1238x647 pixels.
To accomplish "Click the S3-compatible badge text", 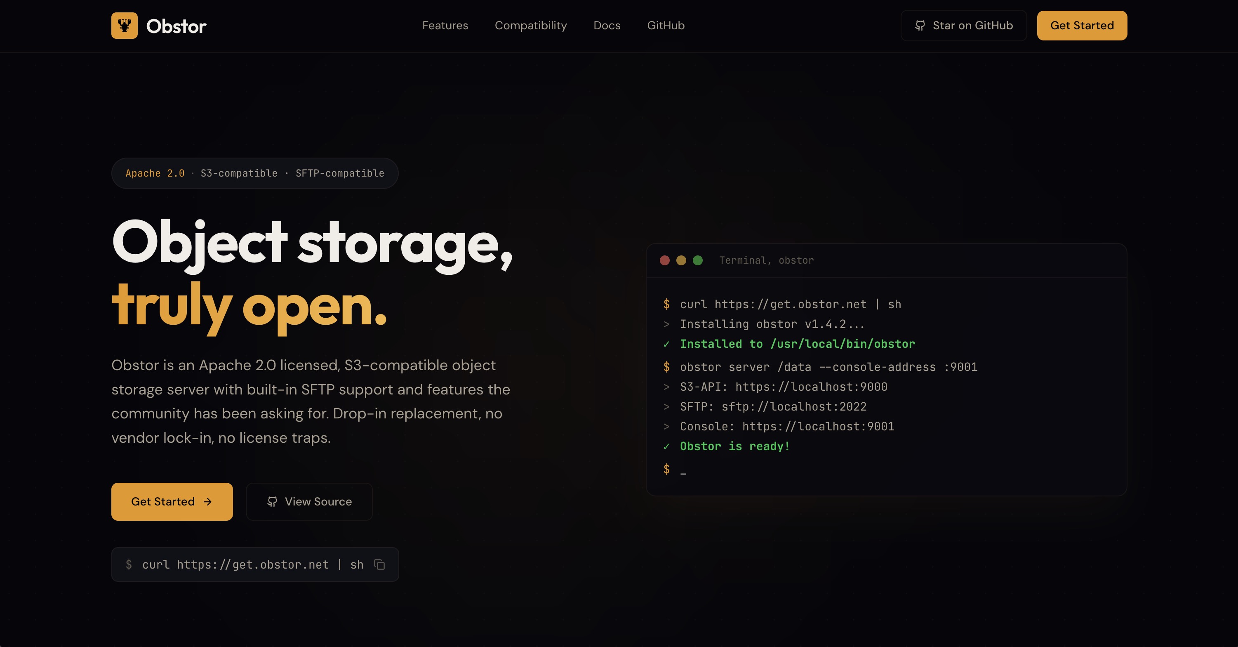I will point(239,173).
